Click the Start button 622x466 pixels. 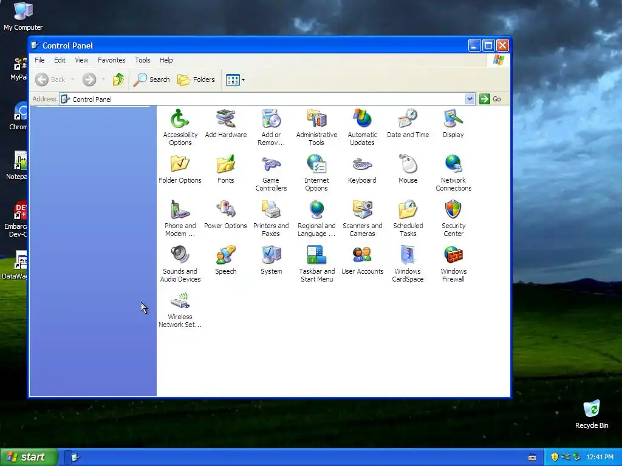click(x=29, y=457)
